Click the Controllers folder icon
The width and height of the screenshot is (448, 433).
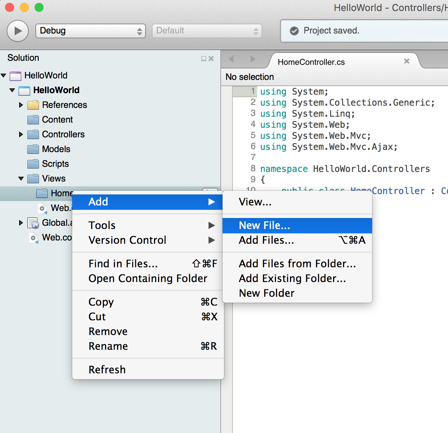(33, 134)
